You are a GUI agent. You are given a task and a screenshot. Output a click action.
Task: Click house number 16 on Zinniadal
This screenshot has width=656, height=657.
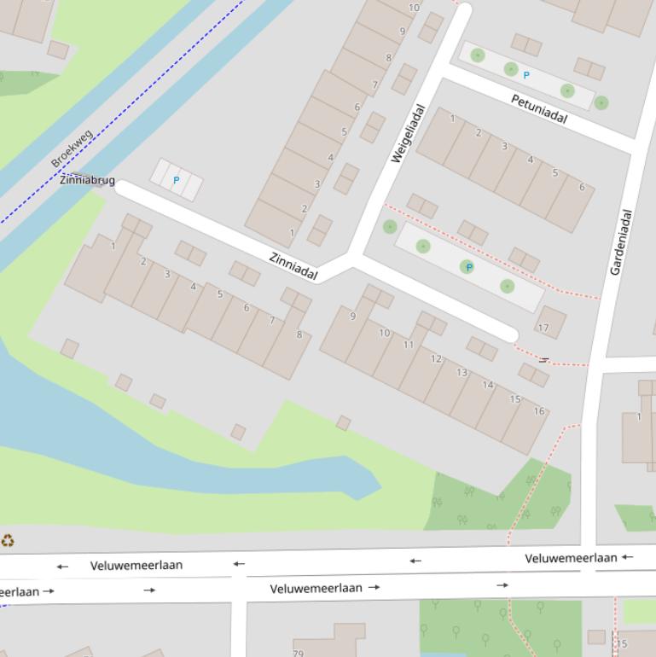click(x=539, y=411)
